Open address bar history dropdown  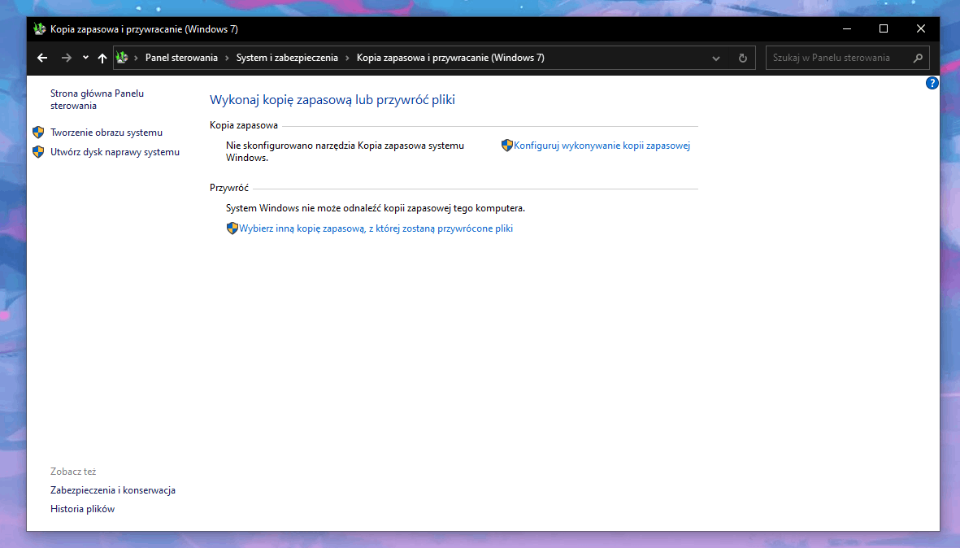[x=715, y=59]
